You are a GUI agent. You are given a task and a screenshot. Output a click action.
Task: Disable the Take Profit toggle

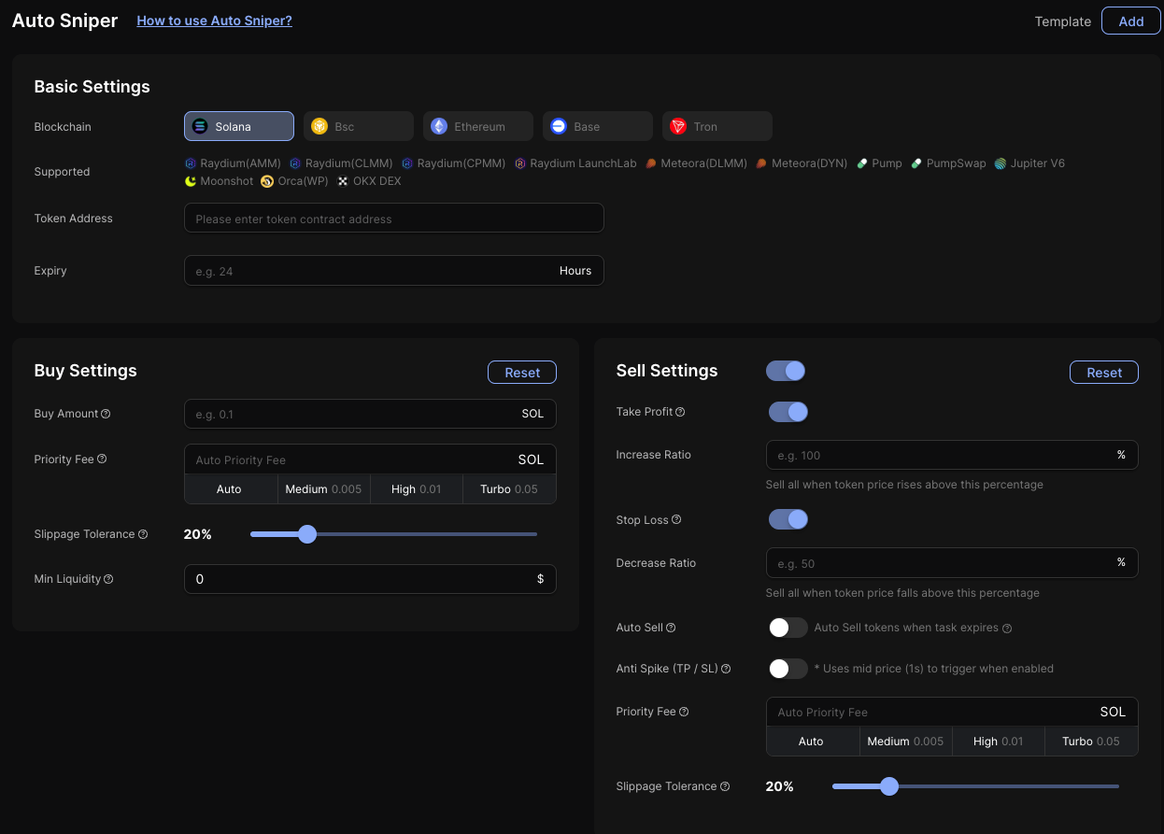coord(788,412)
